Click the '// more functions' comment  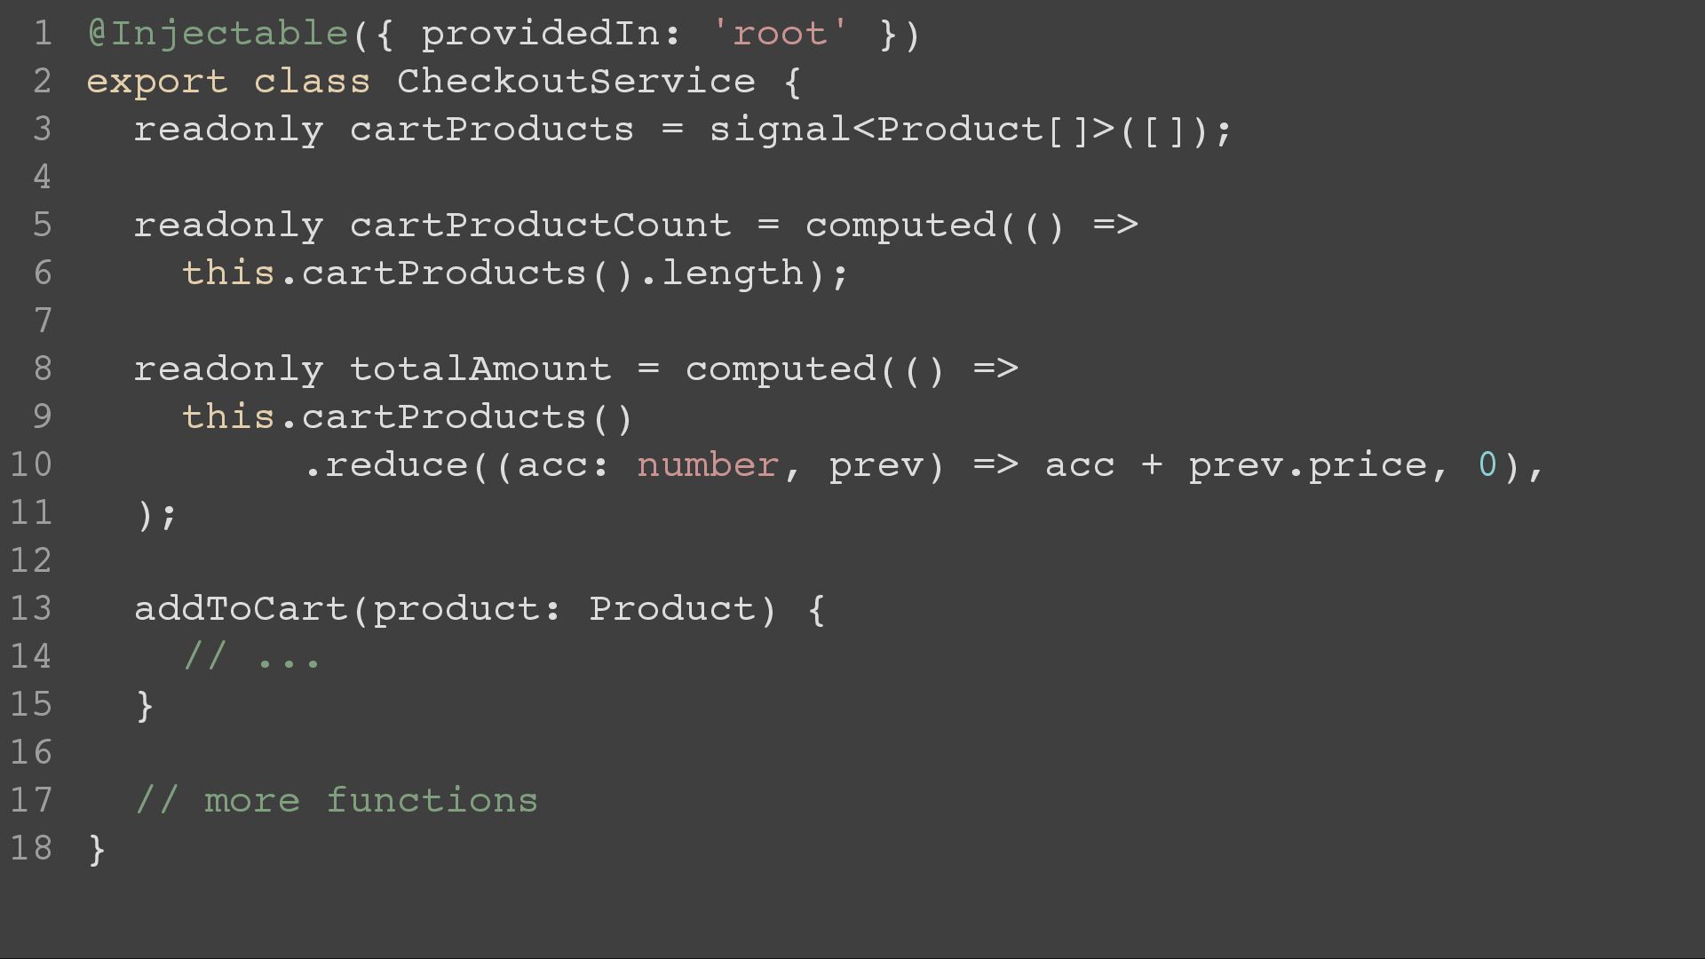pos(337,801)
